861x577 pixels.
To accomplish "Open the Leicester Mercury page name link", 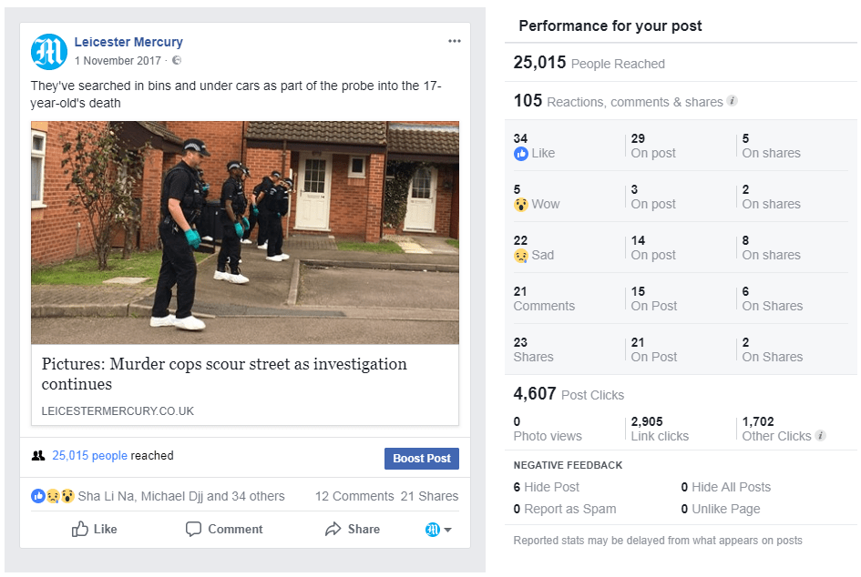I will click(128, 42).
